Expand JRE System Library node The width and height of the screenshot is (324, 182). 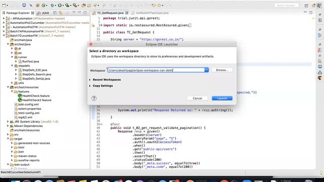(8, 122)
